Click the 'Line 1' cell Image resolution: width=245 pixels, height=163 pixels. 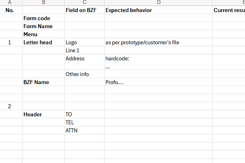point(84,50)
